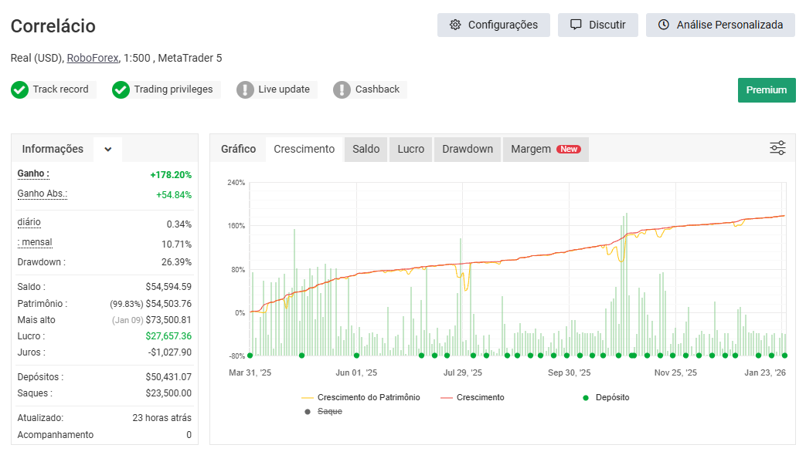The width and height of the screenshot is (806, 455).
Task: Click the gray Cashback warning icon
Action: pos(342,89)
